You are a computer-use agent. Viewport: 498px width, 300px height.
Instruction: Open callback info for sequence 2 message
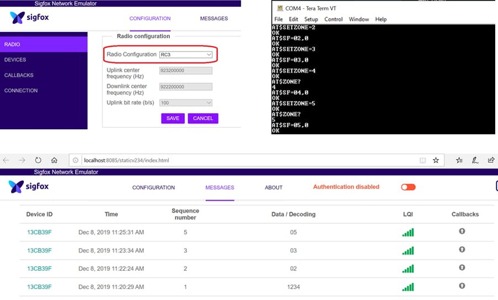coord(462,267)
